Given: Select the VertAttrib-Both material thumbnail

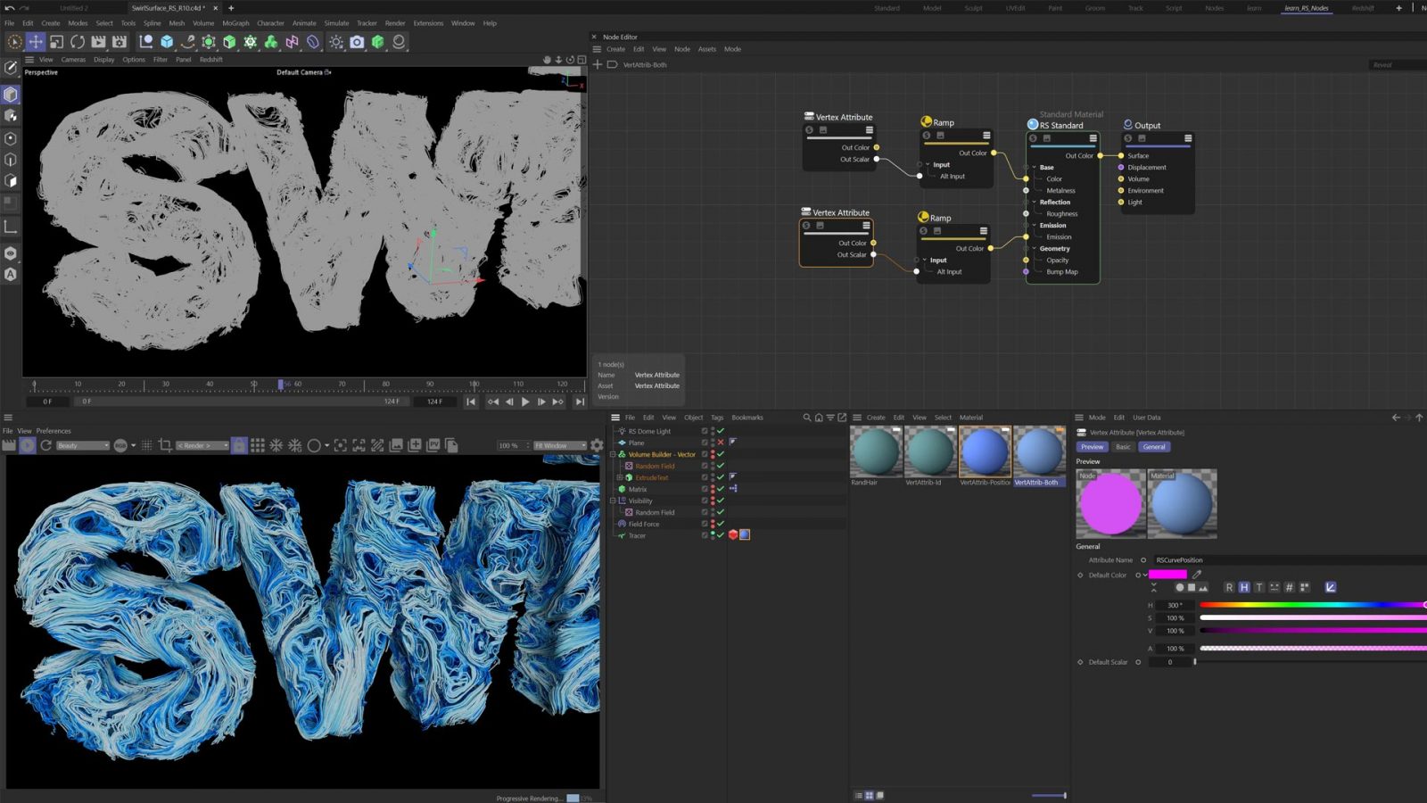Looking at the screenshot, I should pos(1037,455).
